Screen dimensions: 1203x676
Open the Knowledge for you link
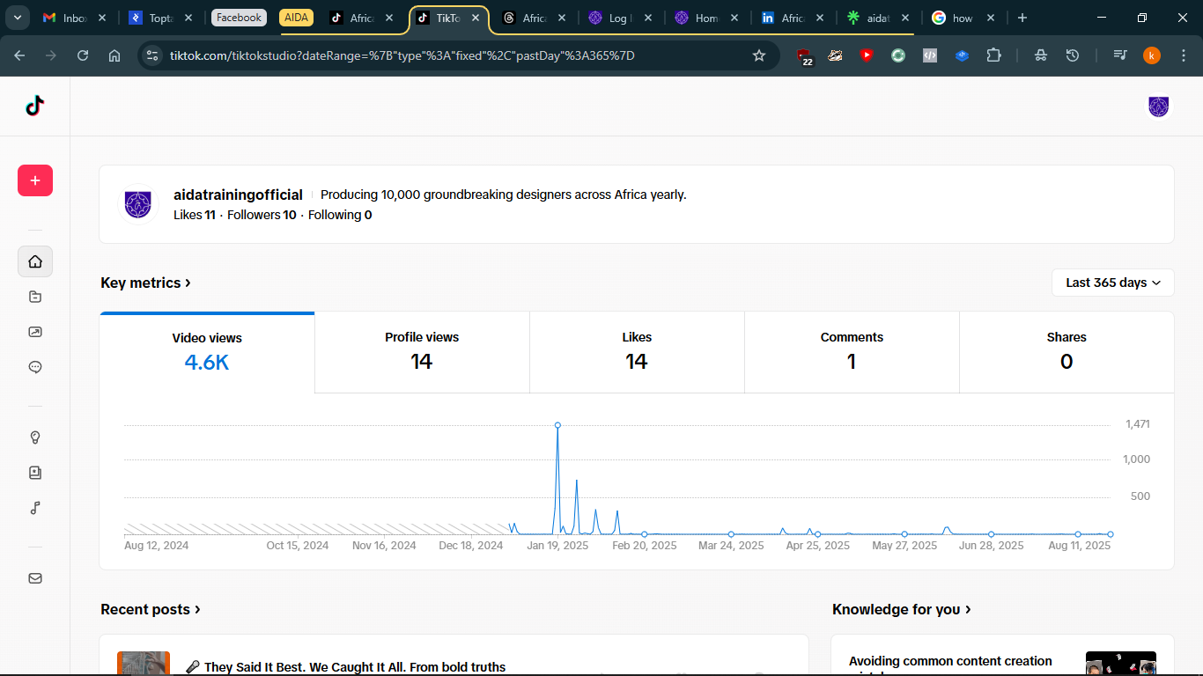point(901,609)
